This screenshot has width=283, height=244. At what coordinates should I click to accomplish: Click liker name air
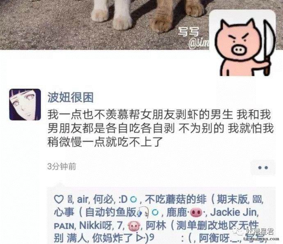click(83, 199)
